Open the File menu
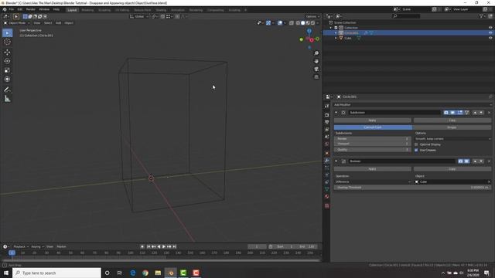 pos(12,9)
